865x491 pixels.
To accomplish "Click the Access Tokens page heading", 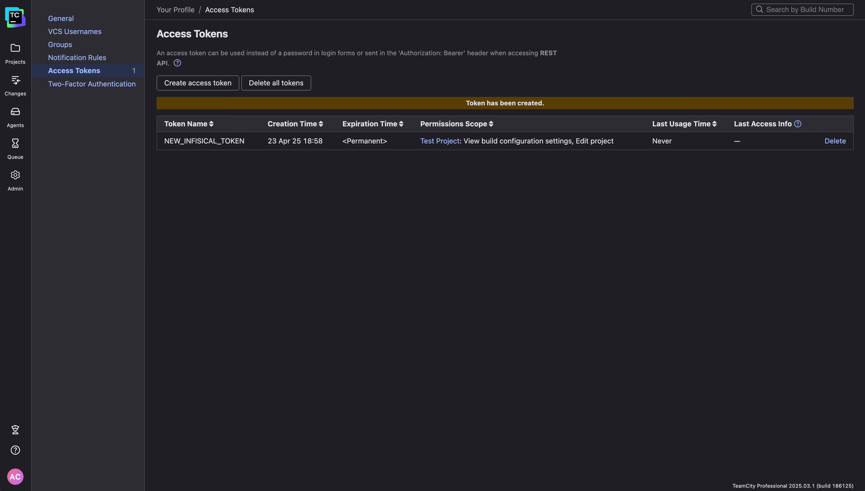I will click(192, 34).
